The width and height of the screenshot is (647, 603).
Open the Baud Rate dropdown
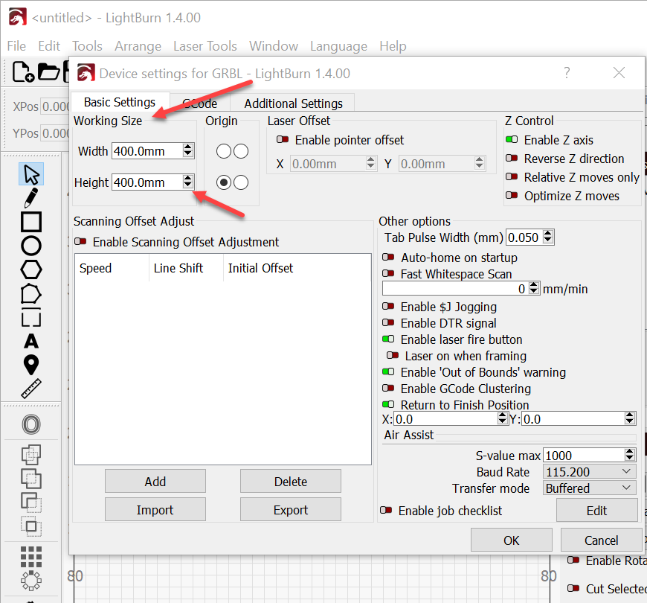(589, 472)
